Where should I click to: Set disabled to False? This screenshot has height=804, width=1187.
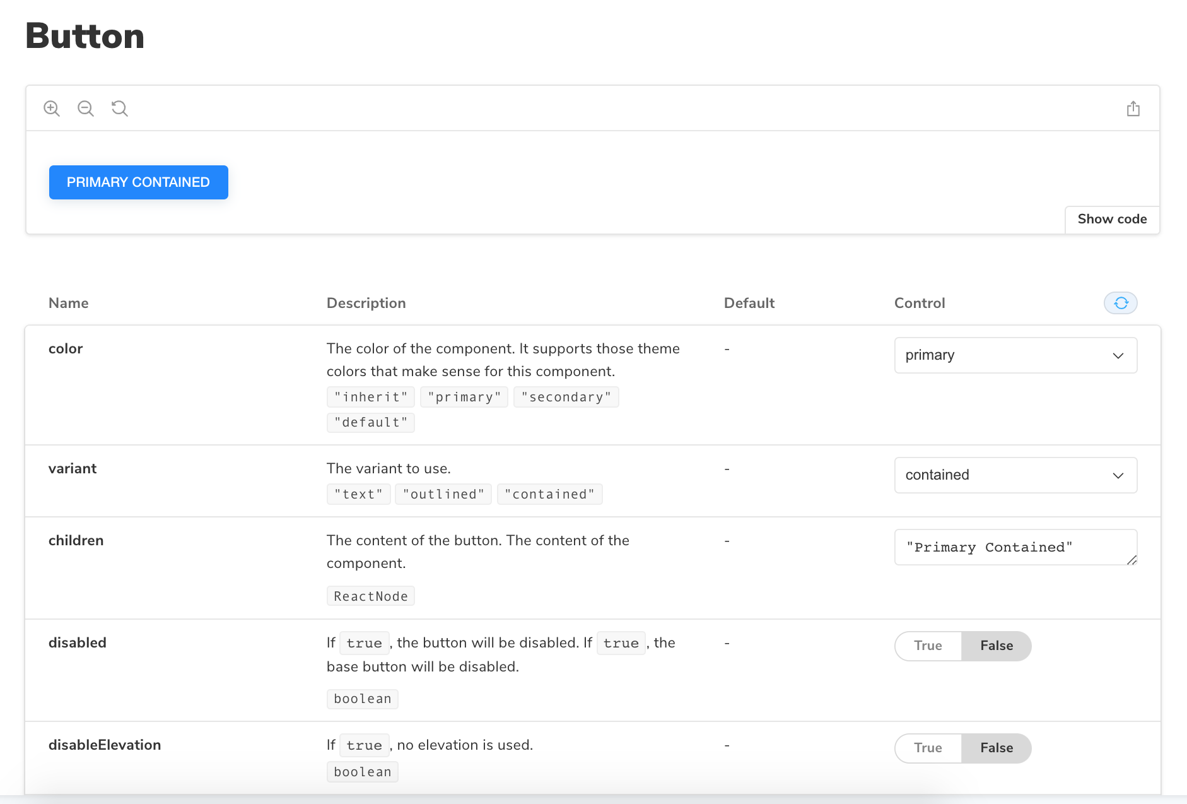[x=996, y=646]
